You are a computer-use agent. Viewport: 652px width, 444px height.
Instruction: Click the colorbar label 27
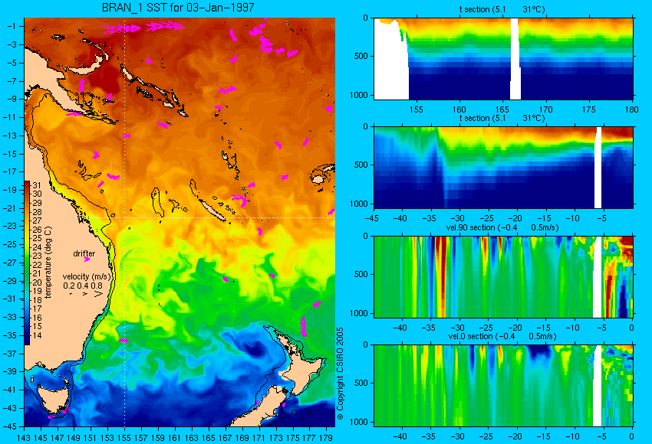[x=37, y=220]
